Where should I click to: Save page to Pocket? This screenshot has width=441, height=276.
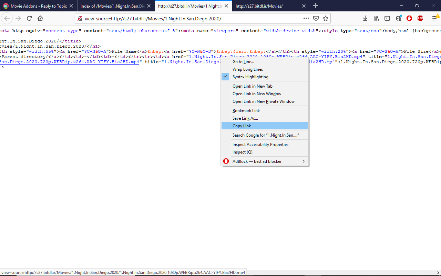(x=316, y=18)
